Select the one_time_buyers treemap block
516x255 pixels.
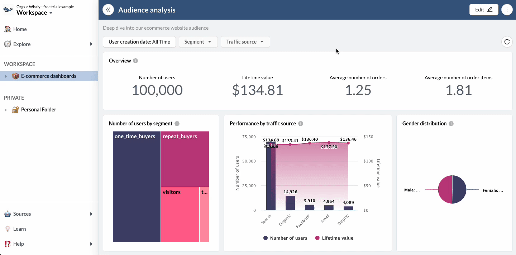coord(137,186)
